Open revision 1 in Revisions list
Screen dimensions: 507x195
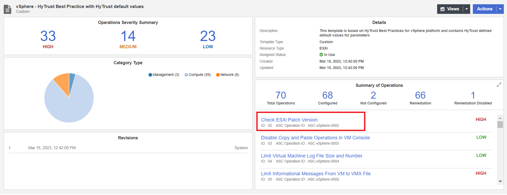pos(10,148)
